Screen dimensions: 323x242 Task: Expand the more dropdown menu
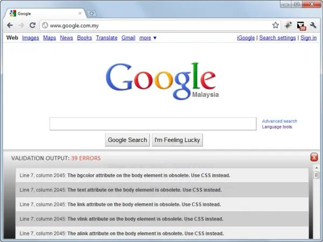point(148,38)
